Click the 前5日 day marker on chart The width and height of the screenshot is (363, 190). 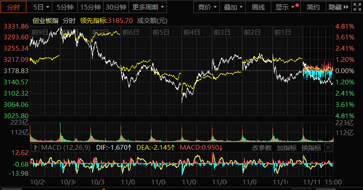[x=161, y=32]
